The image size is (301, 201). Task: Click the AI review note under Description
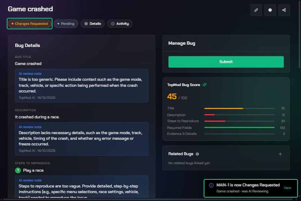82,139
